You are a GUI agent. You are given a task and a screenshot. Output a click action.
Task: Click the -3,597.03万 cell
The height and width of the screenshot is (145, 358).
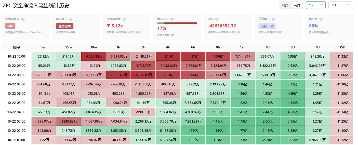(x=118, y=56)
